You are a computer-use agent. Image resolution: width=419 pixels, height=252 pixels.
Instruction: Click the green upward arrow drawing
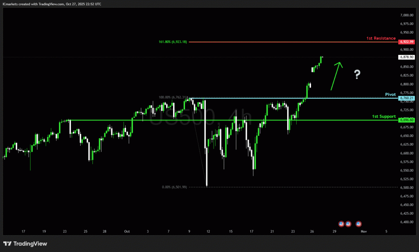click(x=336, y=76)
